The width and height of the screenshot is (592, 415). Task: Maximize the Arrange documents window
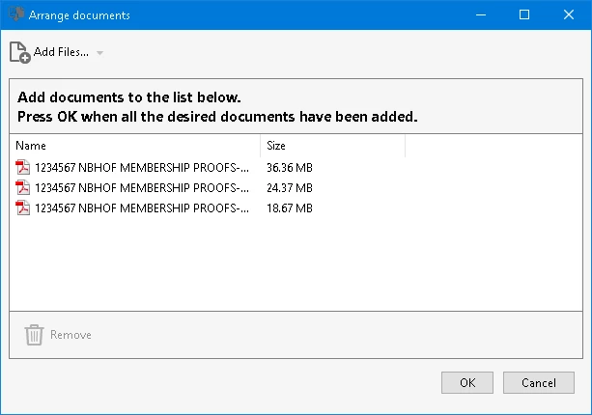(524, 15)
